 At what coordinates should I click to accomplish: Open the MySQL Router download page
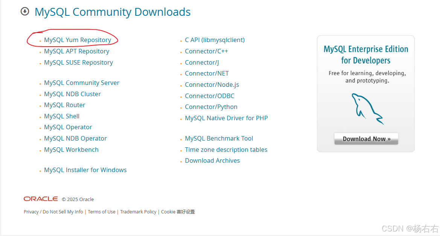64,105
